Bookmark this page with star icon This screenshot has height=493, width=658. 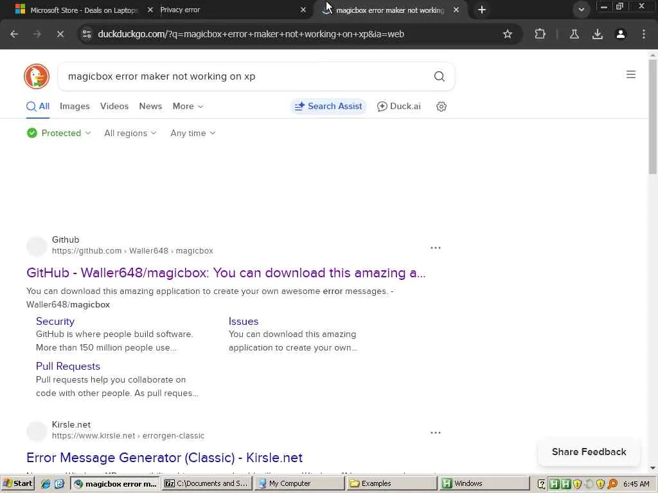pyautogui.click(x=508, y=34)
